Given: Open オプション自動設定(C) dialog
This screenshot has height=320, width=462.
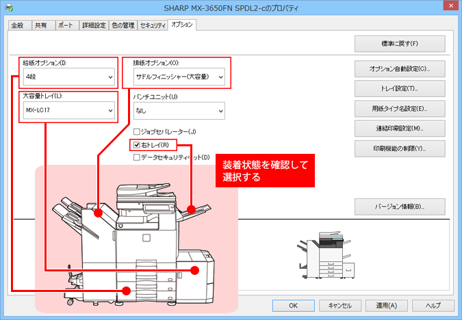Looking at the screenshot, I should point(400,68).
